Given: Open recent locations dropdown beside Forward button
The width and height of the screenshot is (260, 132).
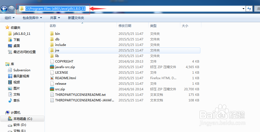Looking at the screenshot, I should click(x=17, y=9).
